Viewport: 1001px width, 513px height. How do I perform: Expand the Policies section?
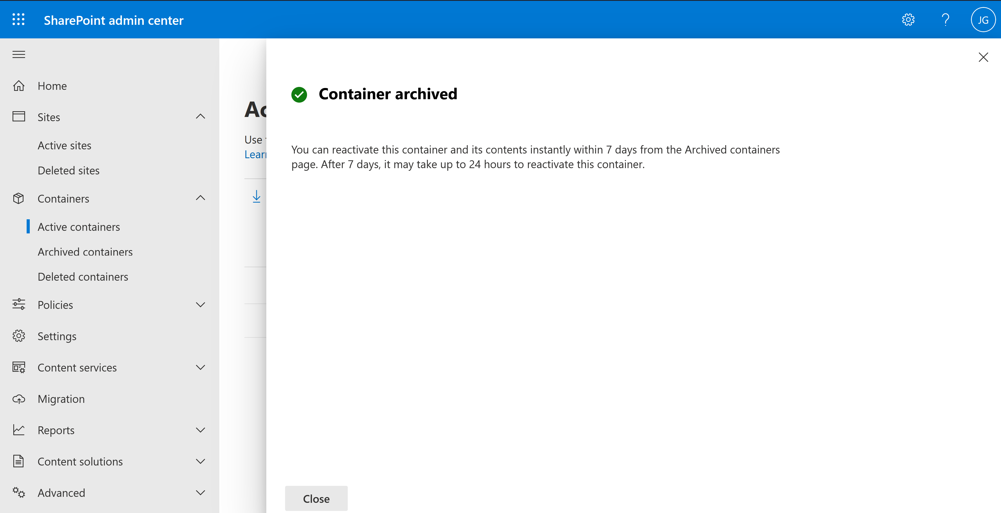tap(201, 305)
